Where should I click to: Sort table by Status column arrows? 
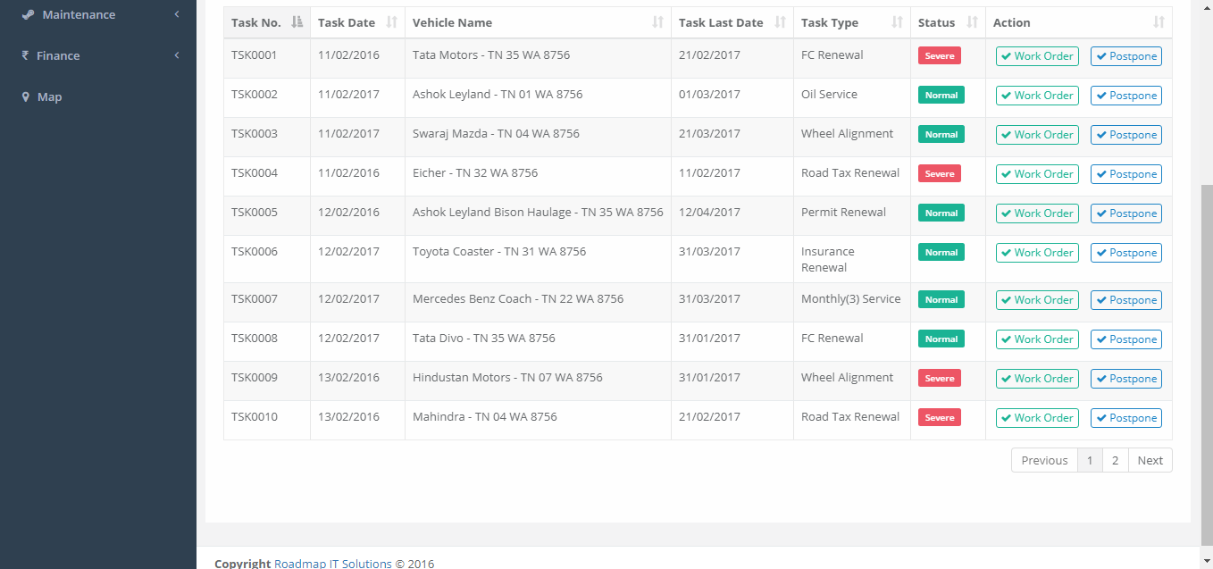coord(973,22)
